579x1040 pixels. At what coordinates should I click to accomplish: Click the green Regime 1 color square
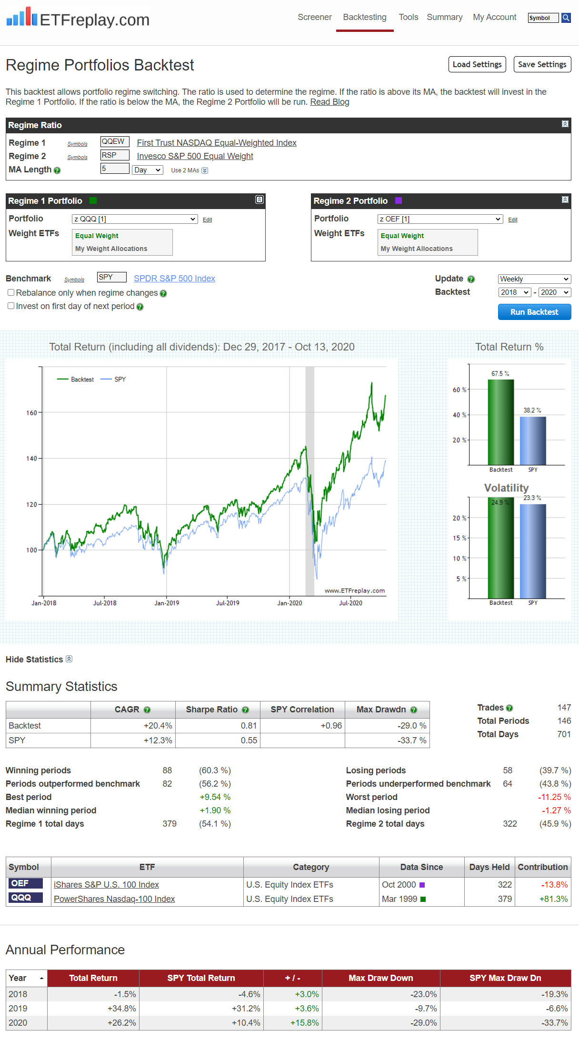tap(93, 200)
